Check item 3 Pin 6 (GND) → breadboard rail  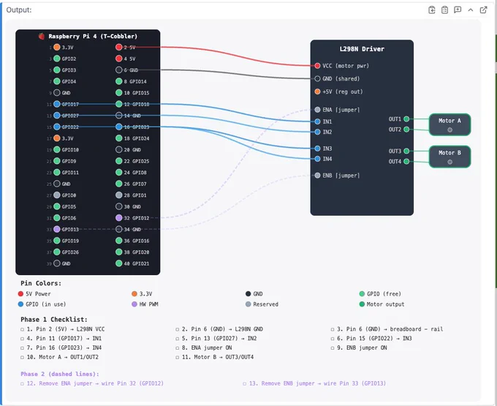[333, 330]
